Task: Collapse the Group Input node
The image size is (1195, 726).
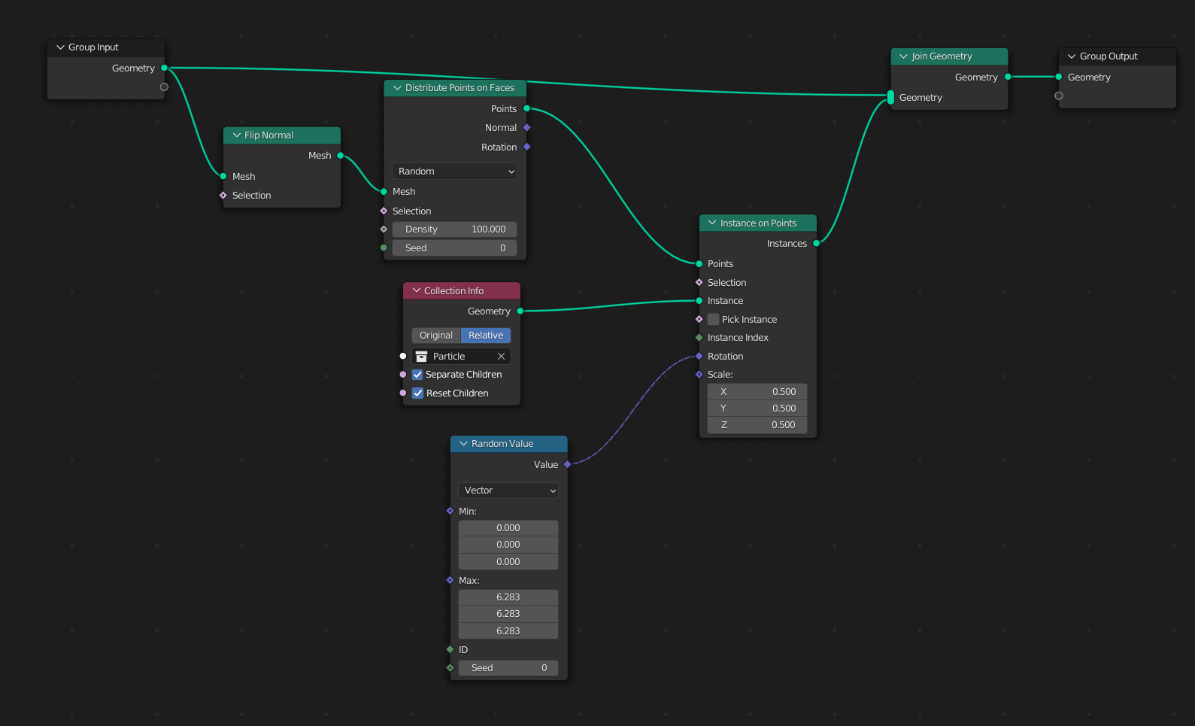Action: point(60,47)
